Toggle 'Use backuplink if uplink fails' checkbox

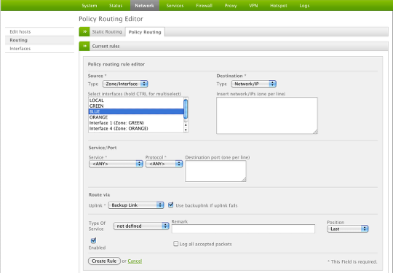[x=171, y=205]
